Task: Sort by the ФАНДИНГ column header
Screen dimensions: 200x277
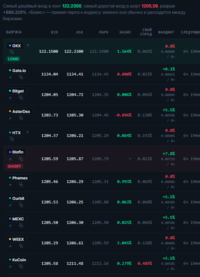Action: 166,32
